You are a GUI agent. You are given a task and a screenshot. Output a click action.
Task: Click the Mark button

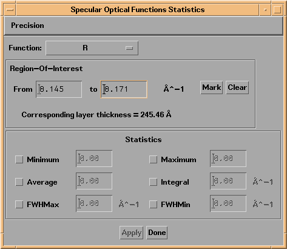point(212,87)
